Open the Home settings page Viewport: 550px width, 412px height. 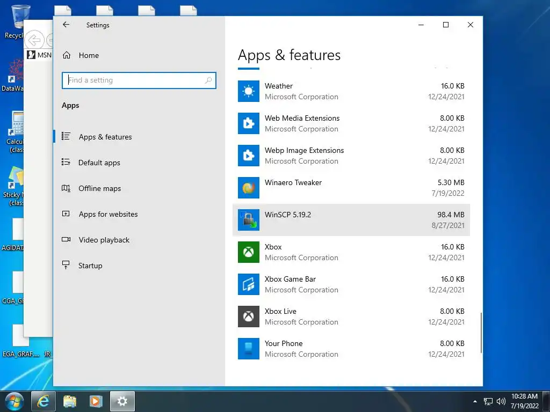139,55
